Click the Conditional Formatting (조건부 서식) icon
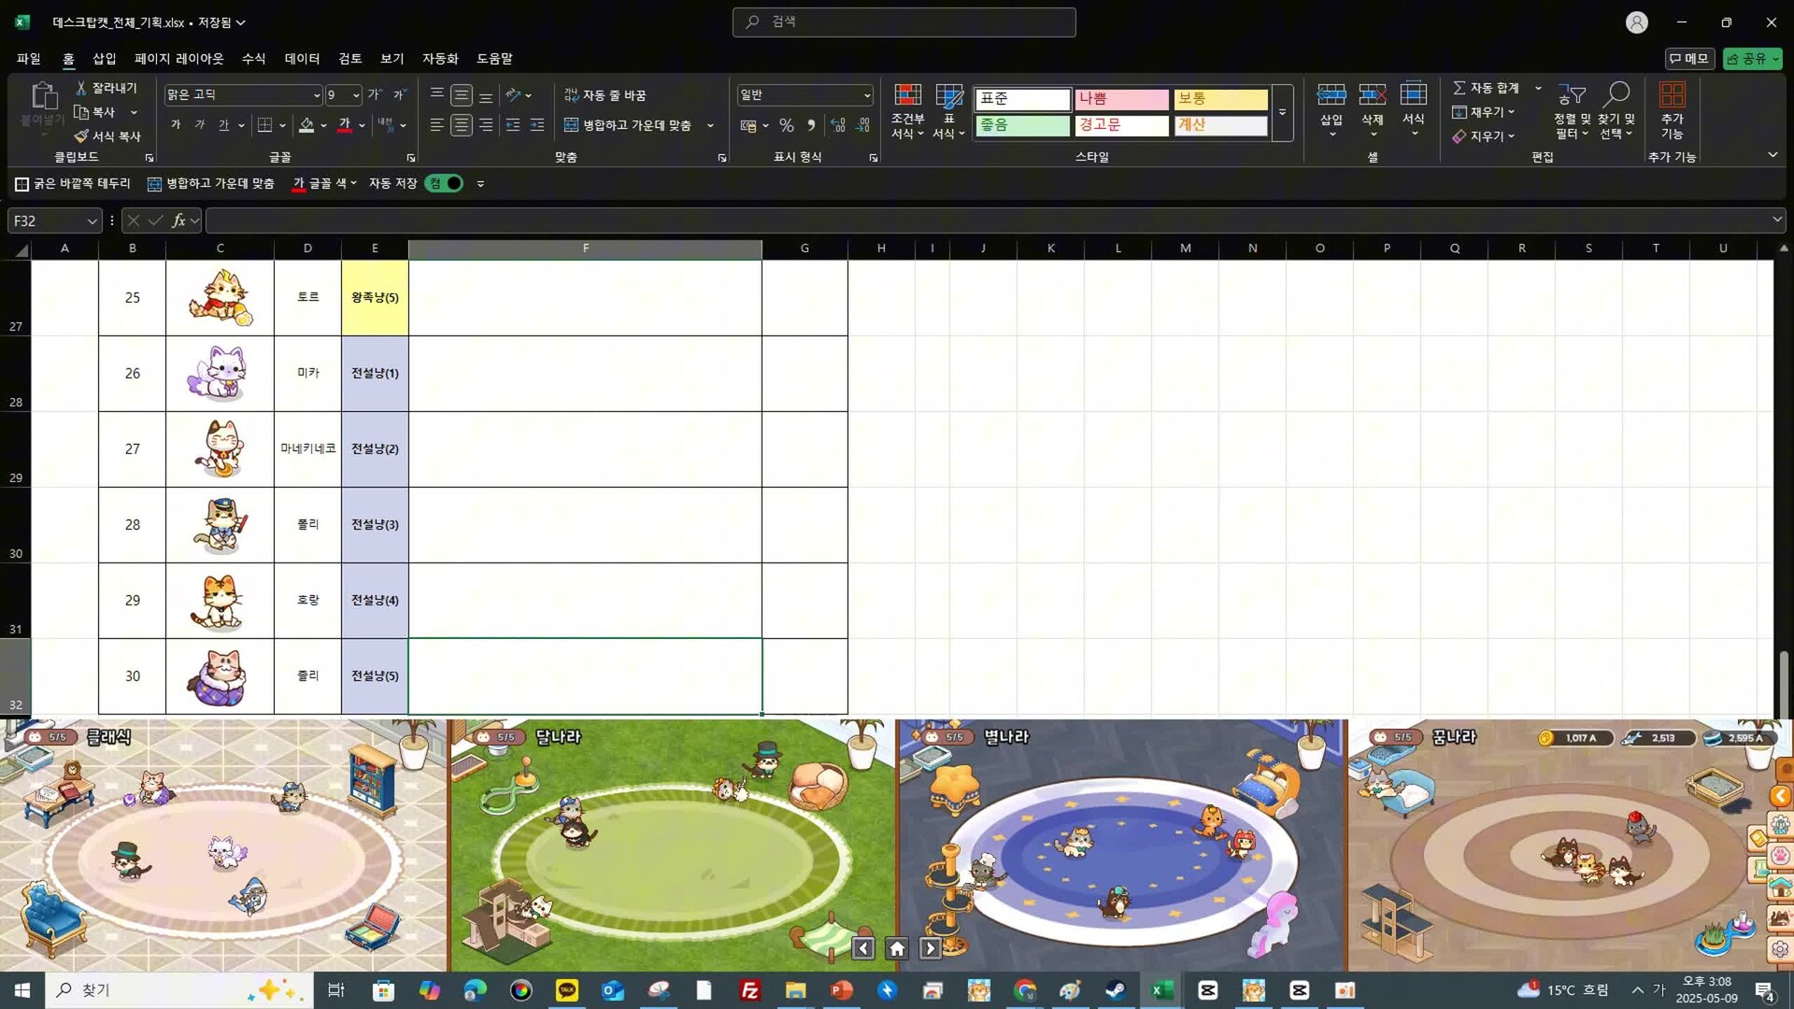 906,95
